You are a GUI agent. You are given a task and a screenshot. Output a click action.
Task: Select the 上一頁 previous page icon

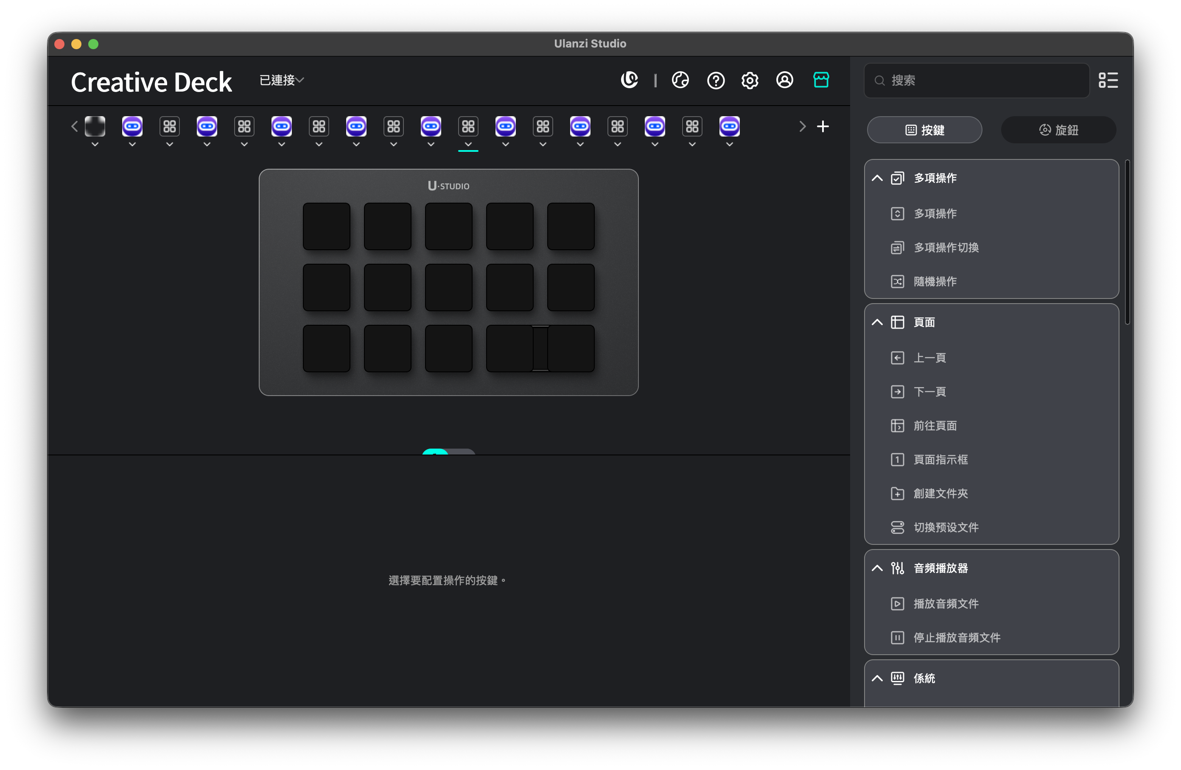click(x=897, y=358)
